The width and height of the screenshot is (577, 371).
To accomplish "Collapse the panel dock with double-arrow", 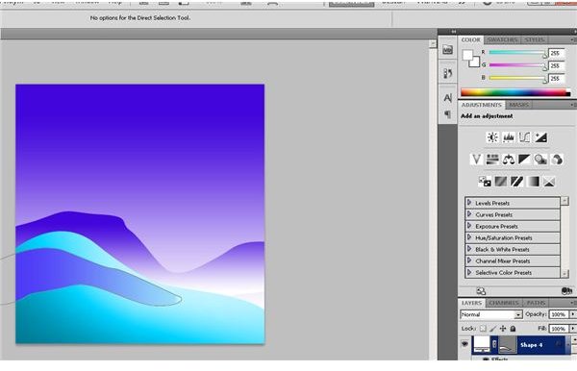I will pos(453,32).
